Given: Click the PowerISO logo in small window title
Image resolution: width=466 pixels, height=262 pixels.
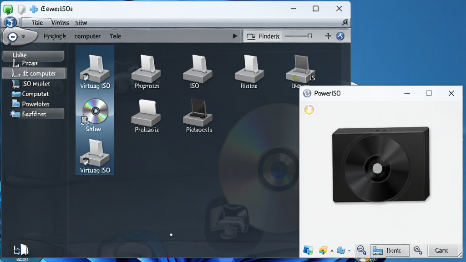Looking at the screenshot, I should click(x=307, y=93).
